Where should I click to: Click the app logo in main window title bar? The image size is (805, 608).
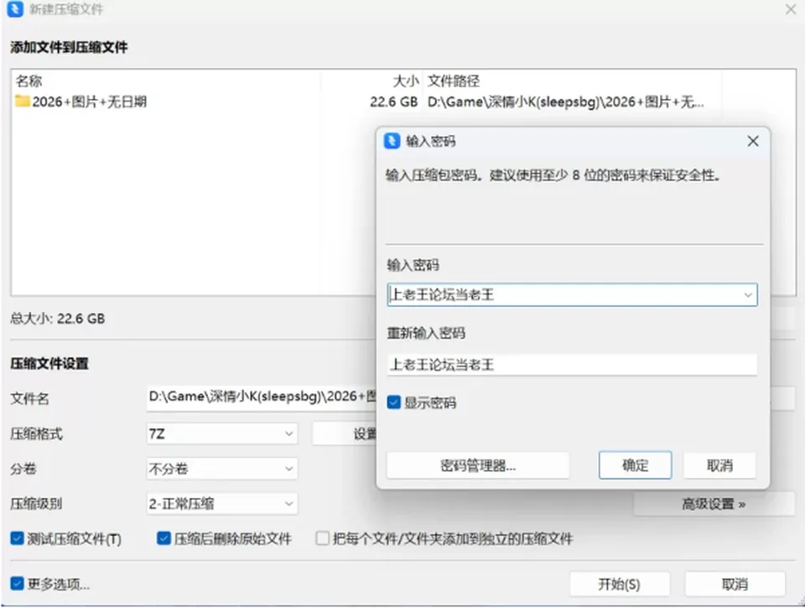(15, 8)
